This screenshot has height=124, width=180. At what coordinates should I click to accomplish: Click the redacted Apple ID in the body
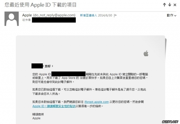click(68, 74)
